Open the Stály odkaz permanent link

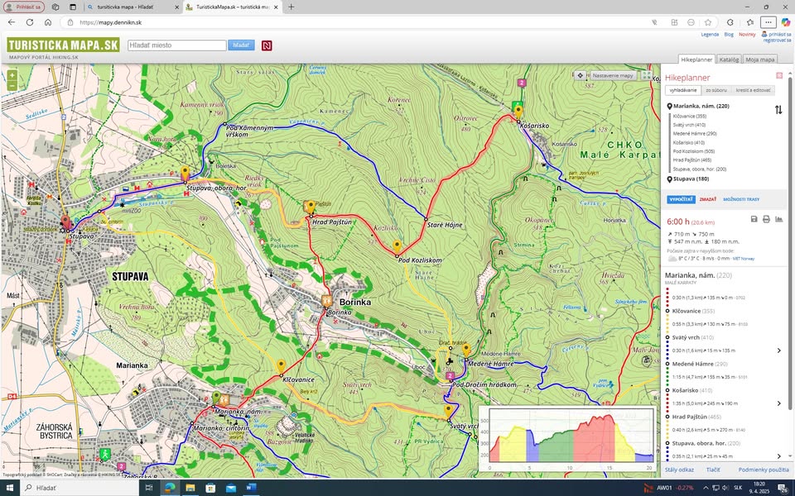(x=679, y=470)
